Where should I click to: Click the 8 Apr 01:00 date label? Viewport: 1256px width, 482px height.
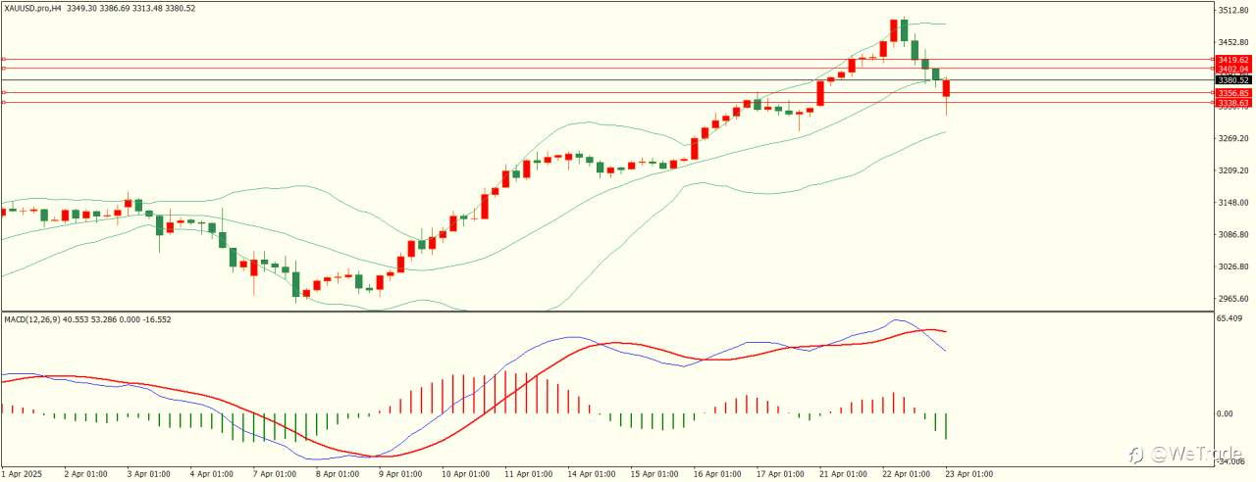pos(337,474)
